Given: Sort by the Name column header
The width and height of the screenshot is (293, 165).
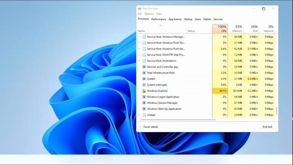Looking at the screenshot, I should tap(162, 29).
